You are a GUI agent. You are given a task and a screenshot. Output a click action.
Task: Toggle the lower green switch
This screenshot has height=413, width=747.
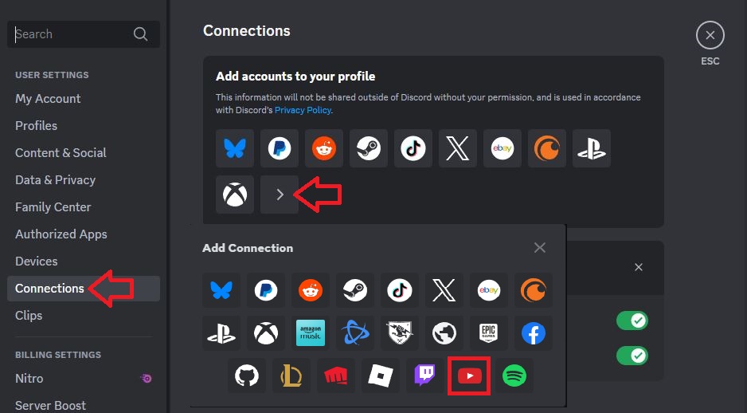pos(632,355)
